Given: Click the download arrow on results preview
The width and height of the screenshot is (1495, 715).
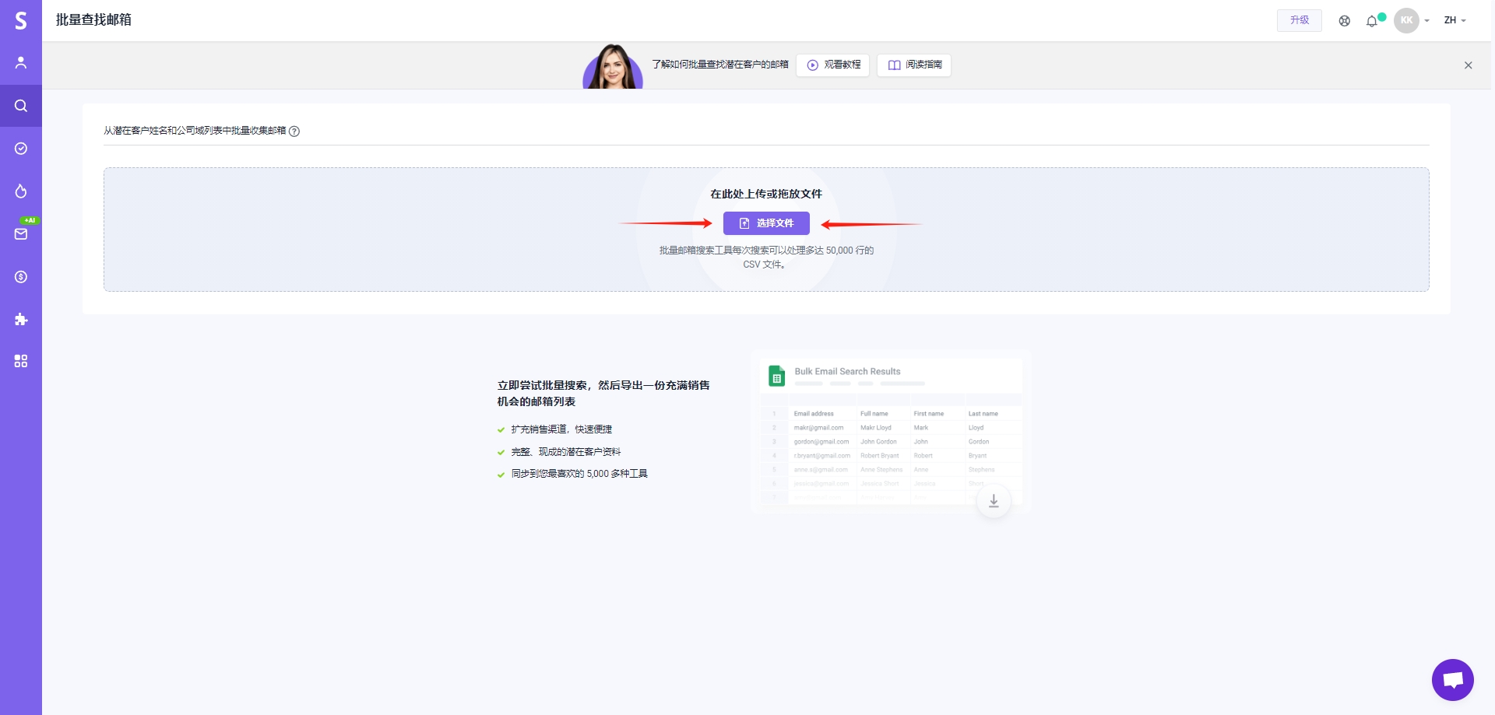Looking at the screenshot, I should (x=994, y=501).
